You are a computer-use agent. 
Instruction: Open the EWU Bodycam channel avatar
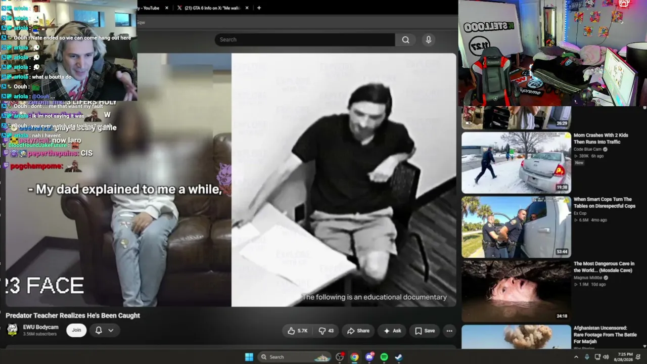13,330
